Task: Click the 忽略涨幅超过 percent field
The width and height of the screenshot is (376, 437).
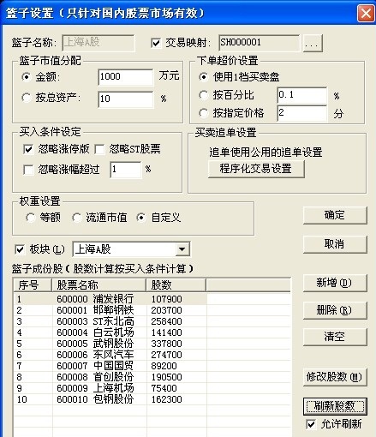Action: pos(126,170)
